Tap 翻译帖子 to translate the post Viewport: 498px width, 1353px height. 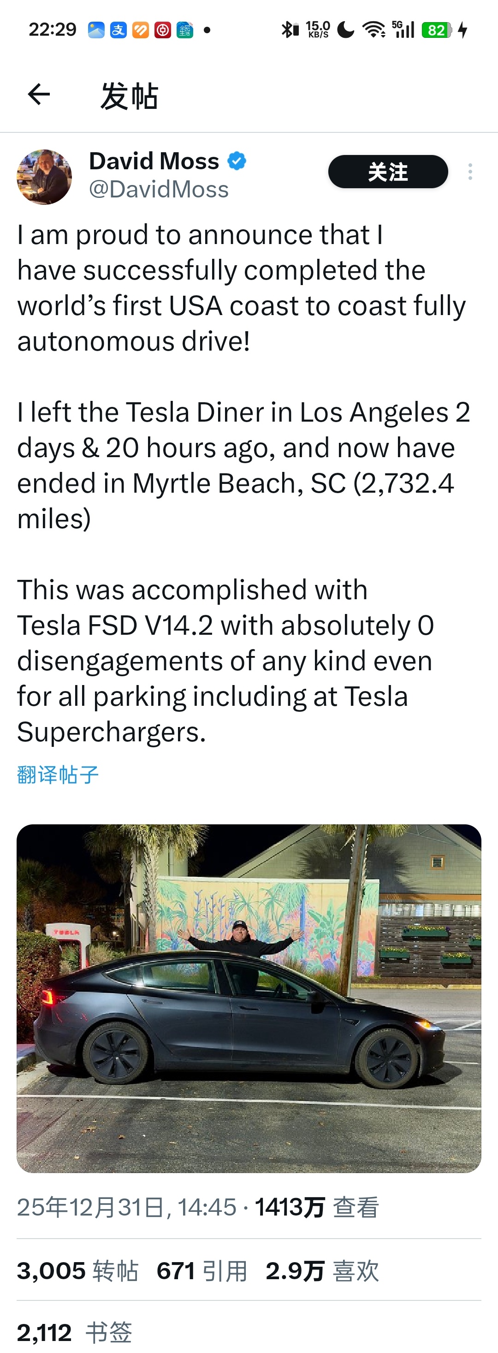click(x=58, y=774)
